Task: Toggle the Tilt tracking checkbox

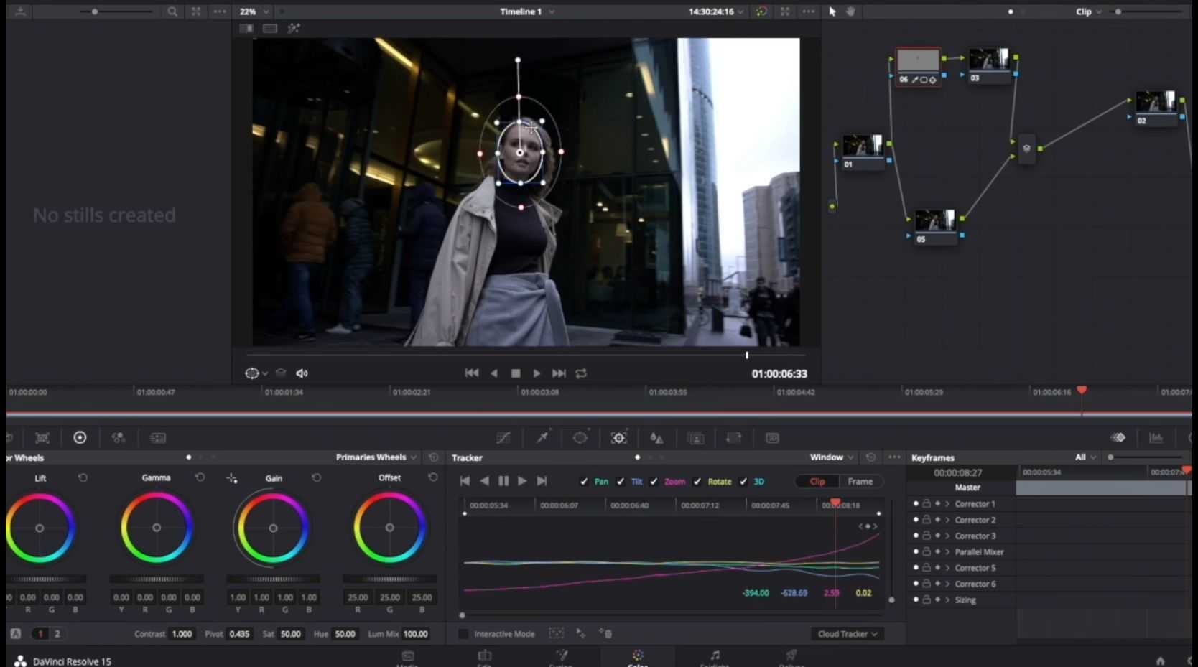Action: pyautogui.click(x=621, y=482)
